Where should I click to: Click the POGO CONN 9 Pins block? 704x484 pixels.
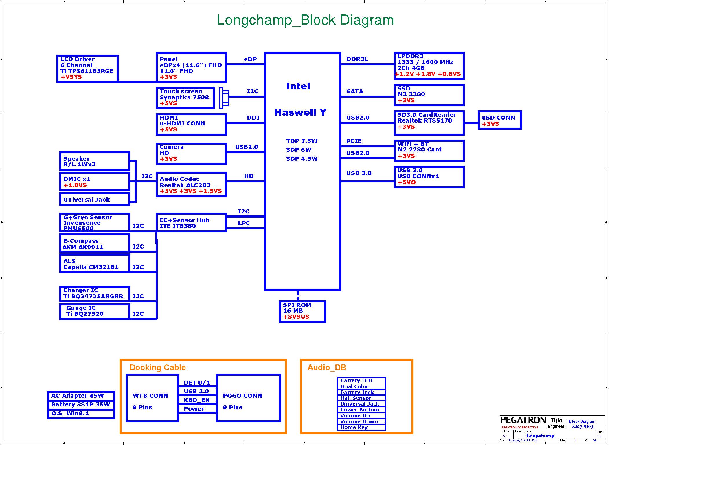248,398
